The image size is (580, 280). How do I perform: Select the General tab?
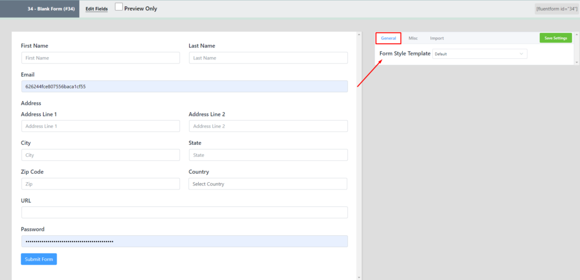pos(389,38)
